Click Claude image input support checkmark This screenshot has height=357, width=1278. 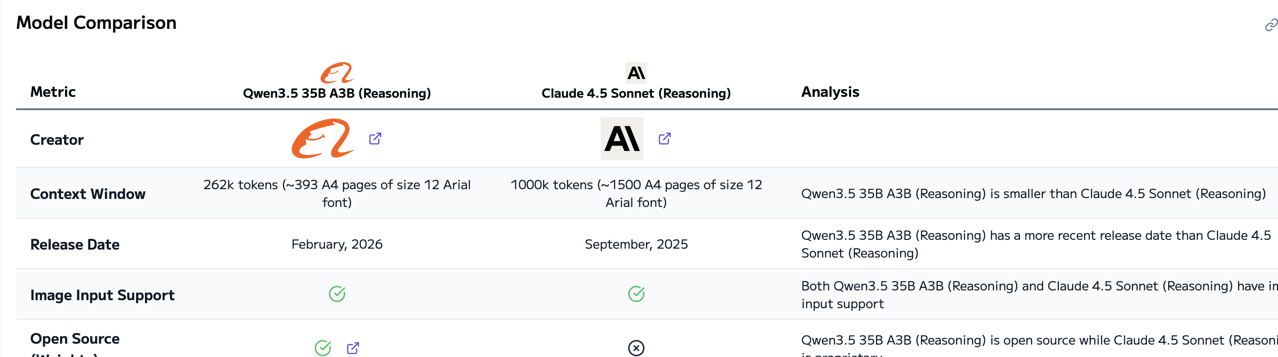[x=636, y=294]
